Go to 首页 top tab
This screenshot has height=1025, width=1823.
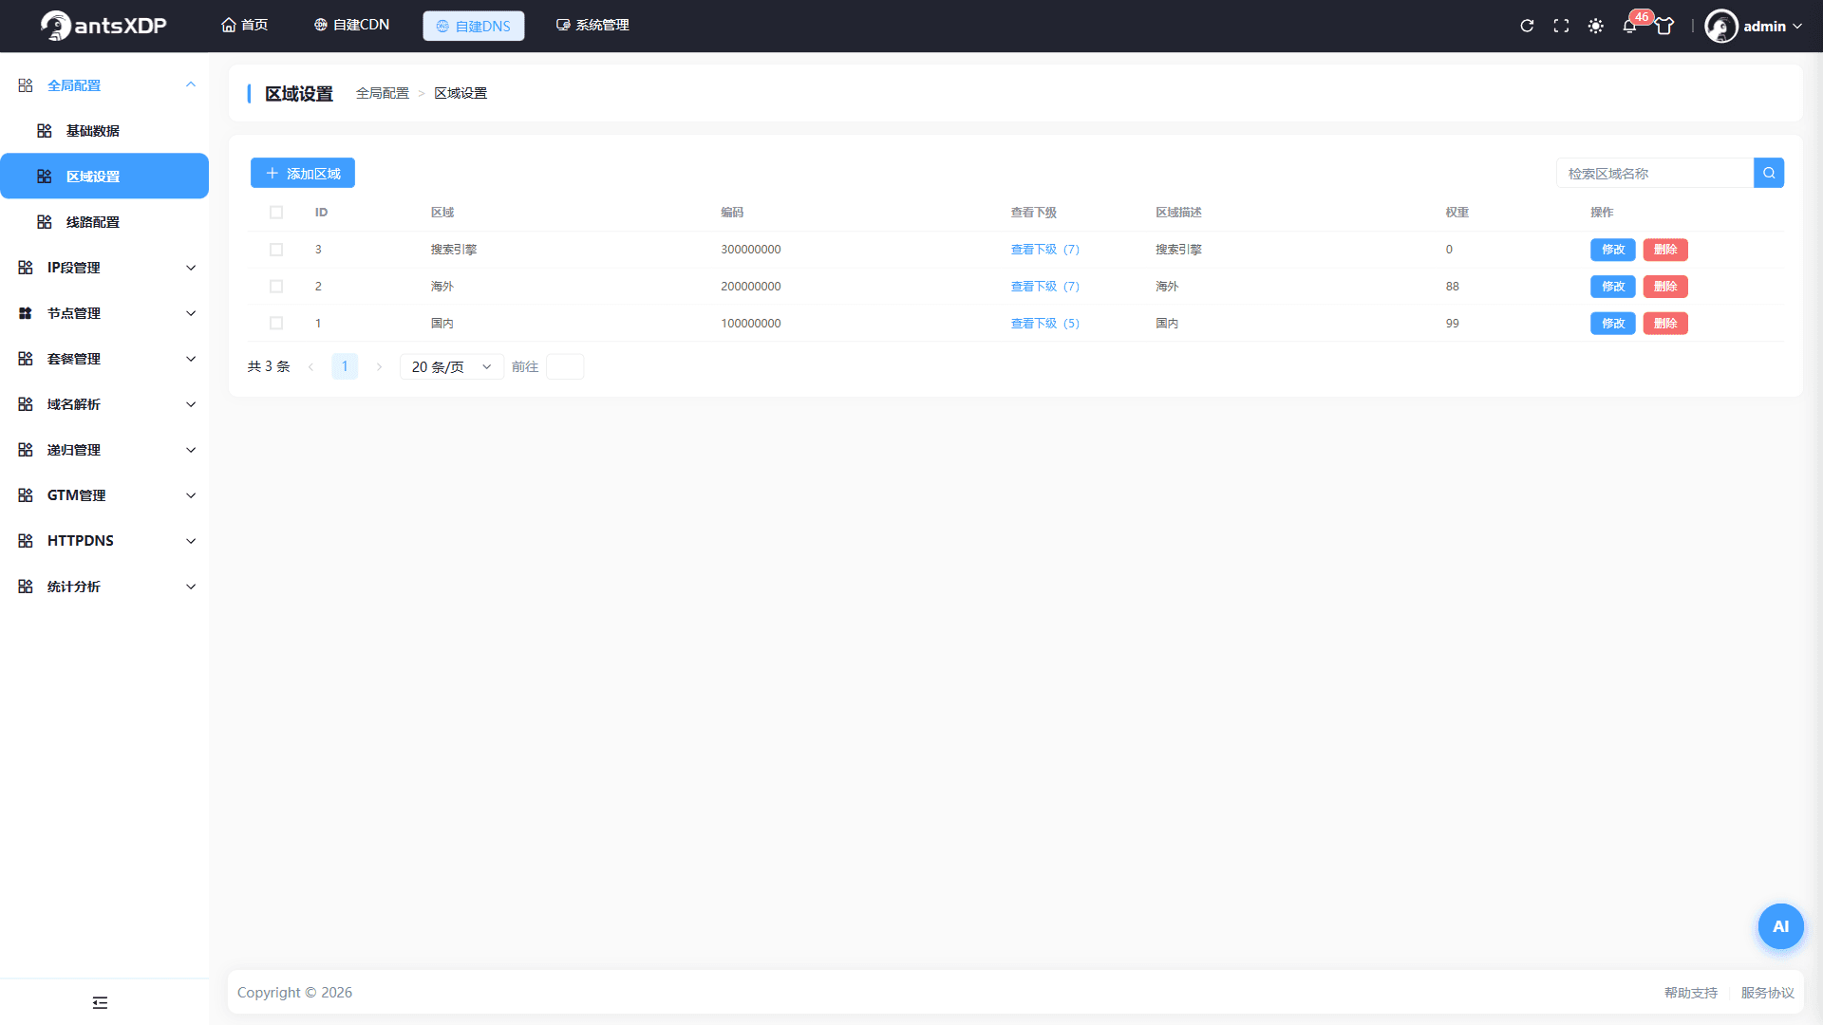coord(245,26)
